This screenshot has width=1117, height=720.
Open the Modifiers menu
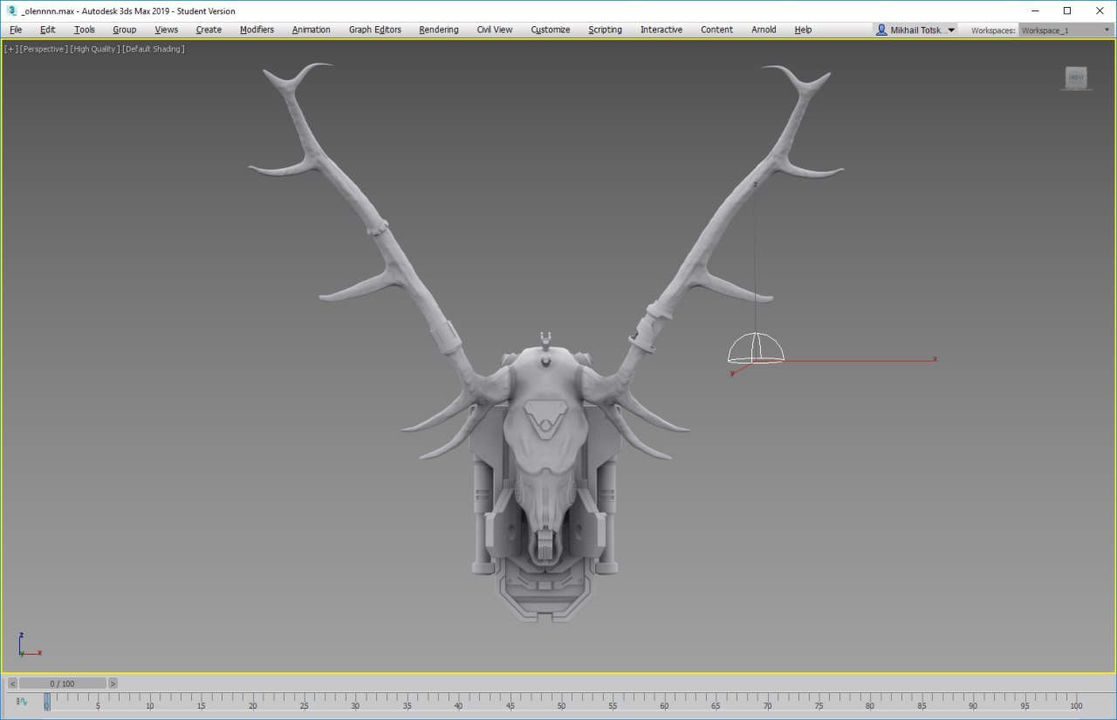click(257, 30)
